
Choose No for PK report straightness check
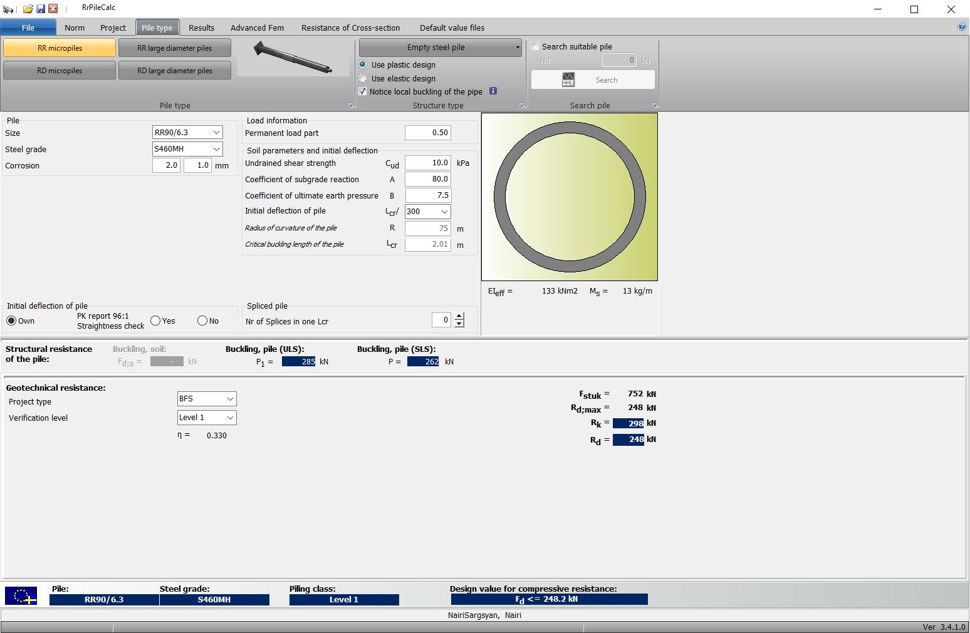[202, 321]
